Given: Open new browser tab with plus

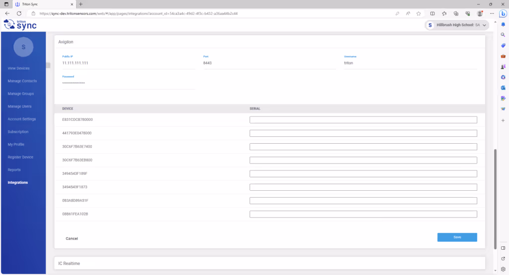Looking at the screenshot, I should click(81, 4).
